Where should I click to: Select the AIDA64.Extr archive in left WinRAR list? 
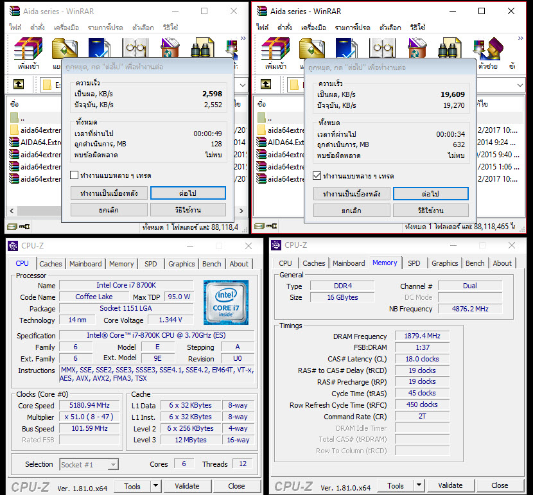coord(35,143)
